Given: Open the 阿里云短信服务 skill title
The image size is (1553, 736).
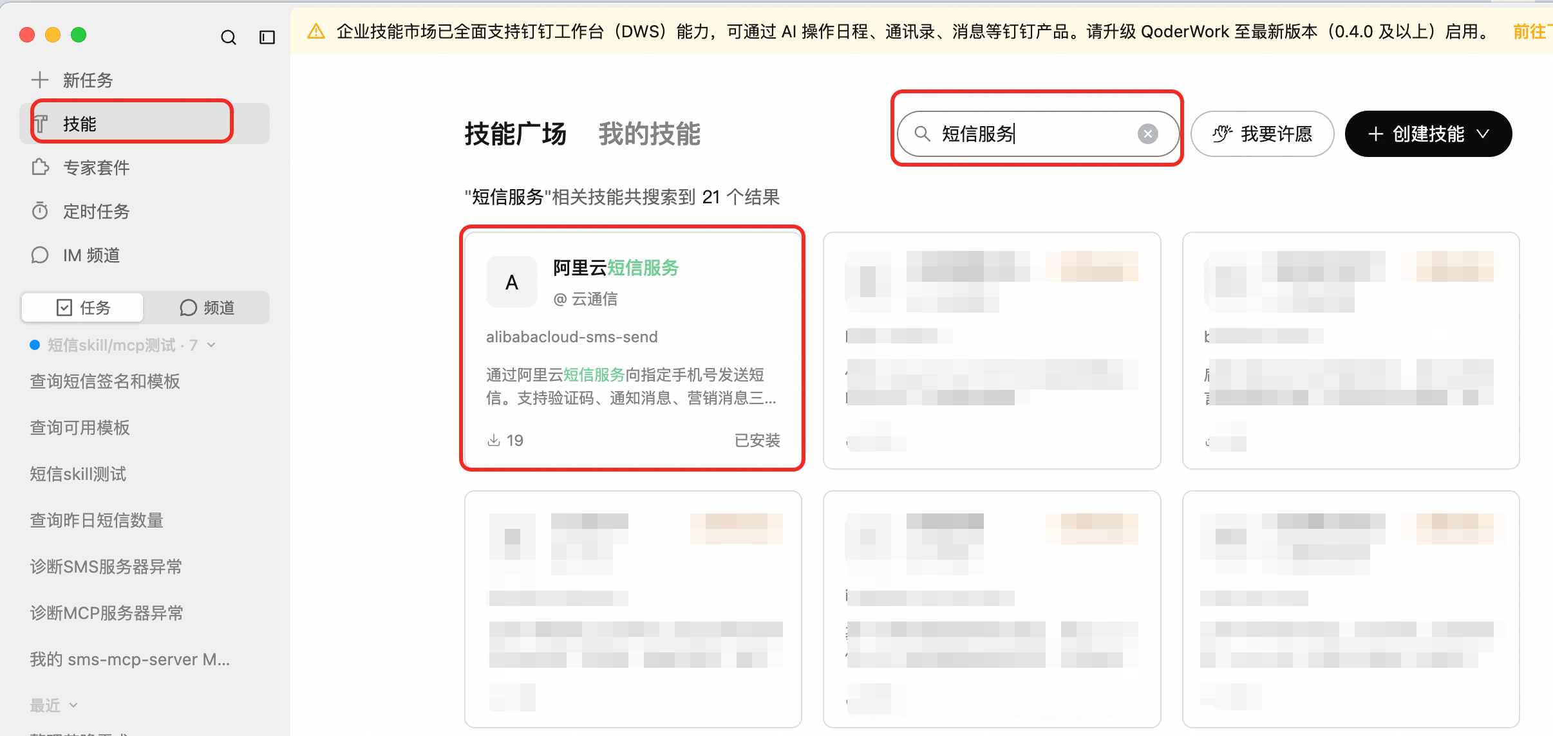Looking at the screenshot, I should (616, 268).
